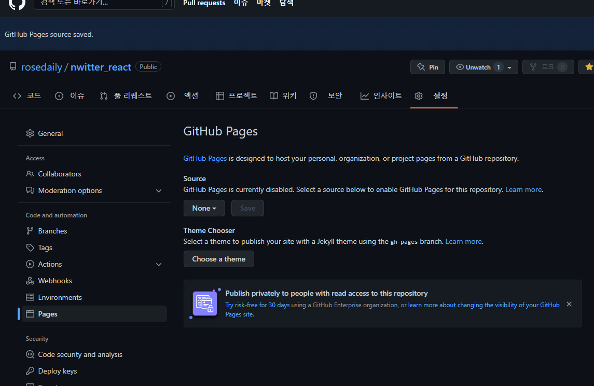Open the None source branch dropdown
The width and height of the screenshot is (594, 386).
[204, 208]
